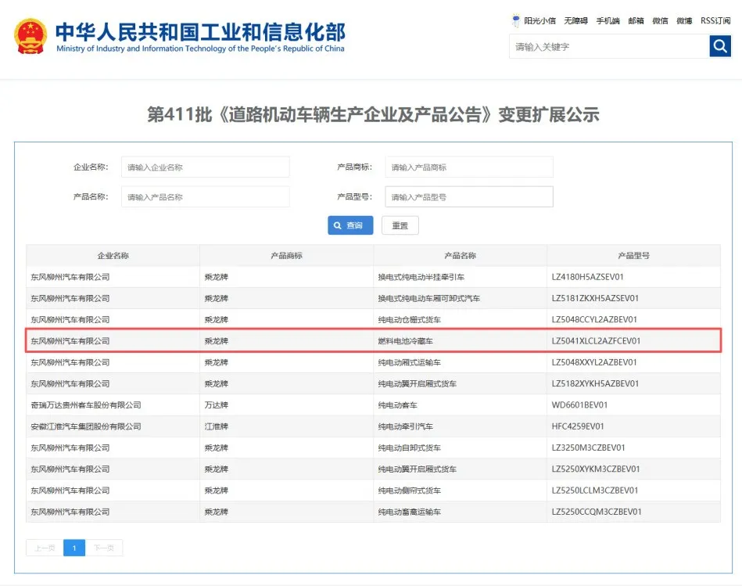The image size is (742, 586).
Task: Open the 邮箱 mailbox link
Action: click(x=636, y=21)
